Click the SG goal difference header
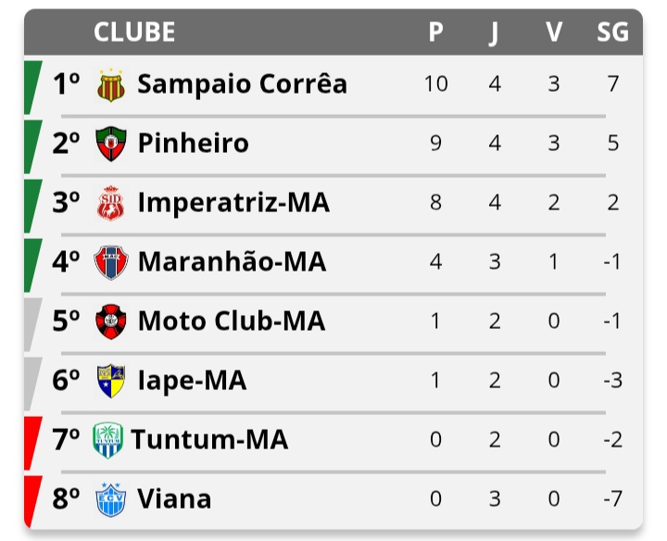Image resolution: width=667 pixels, height=541 pixels. coord(612,32)
